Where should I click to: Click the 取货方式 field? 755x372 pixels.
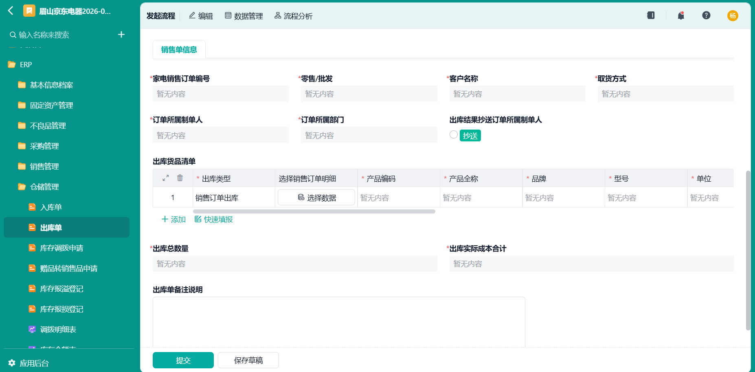pos(665,94)
